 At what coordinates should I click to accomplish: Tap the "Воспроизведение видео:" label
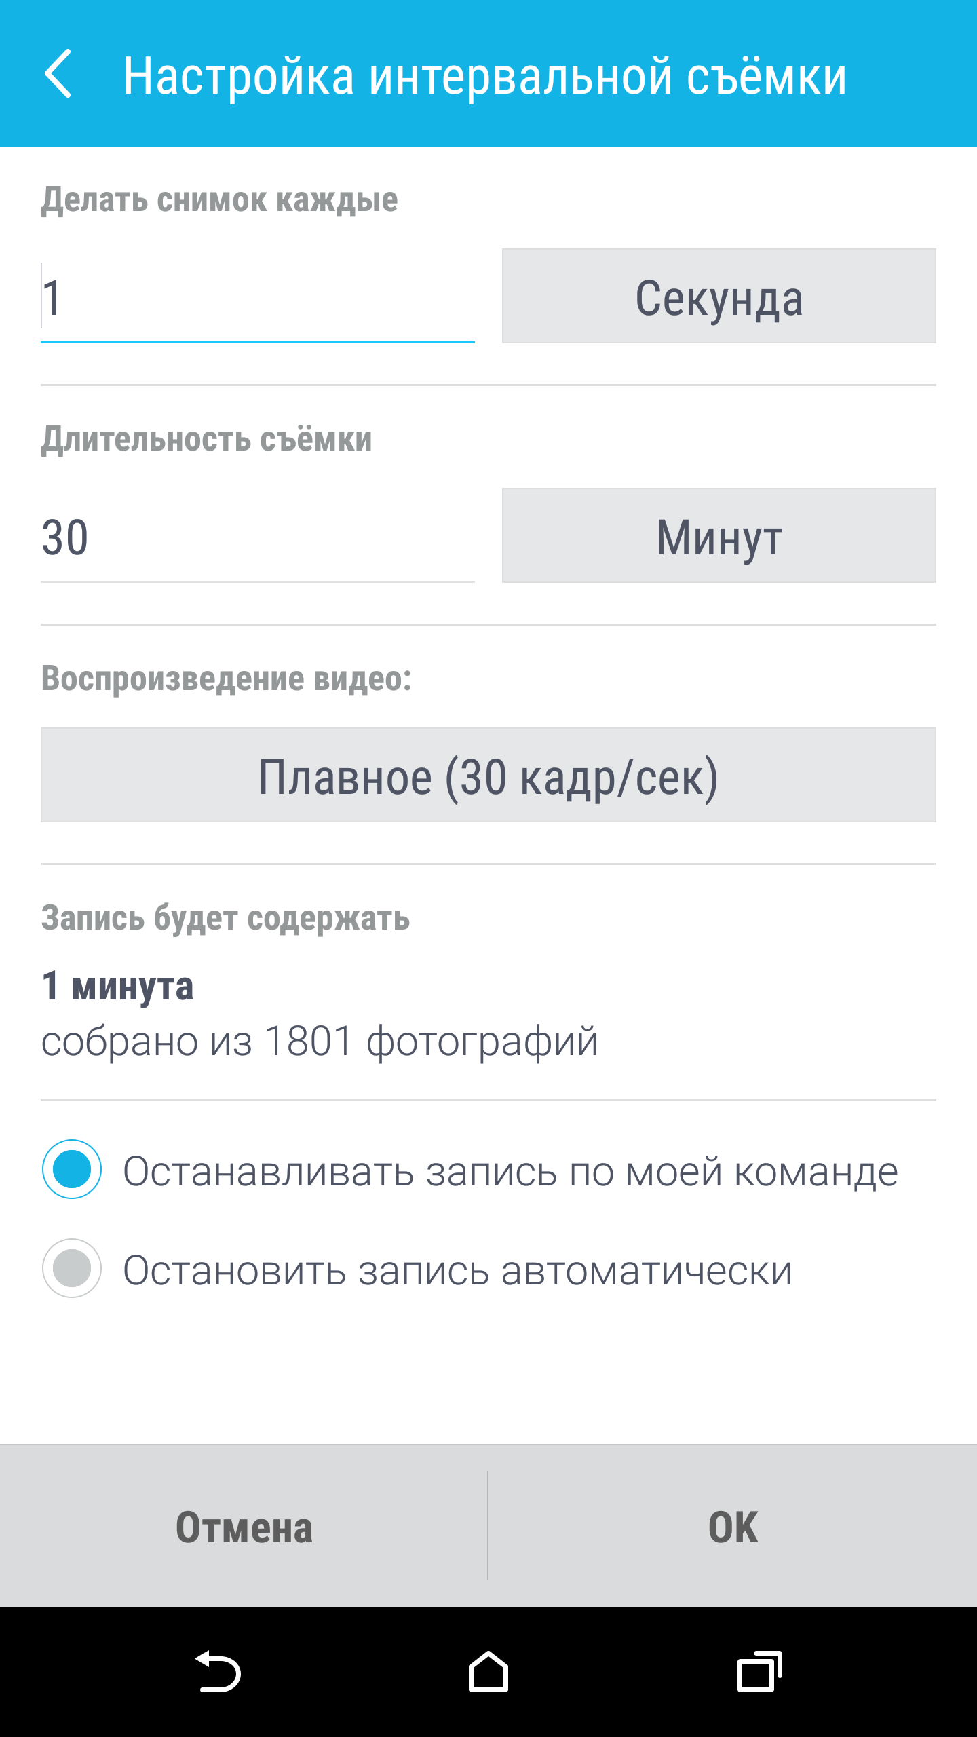pyautogui.click(x=226, y=679)
